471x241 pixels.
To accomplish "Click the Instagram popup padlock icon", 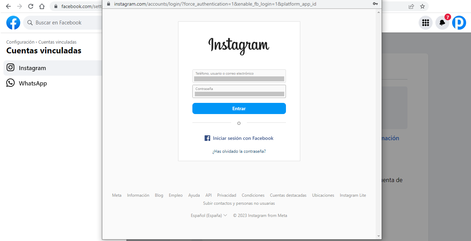I will click(x=108, y=4).
